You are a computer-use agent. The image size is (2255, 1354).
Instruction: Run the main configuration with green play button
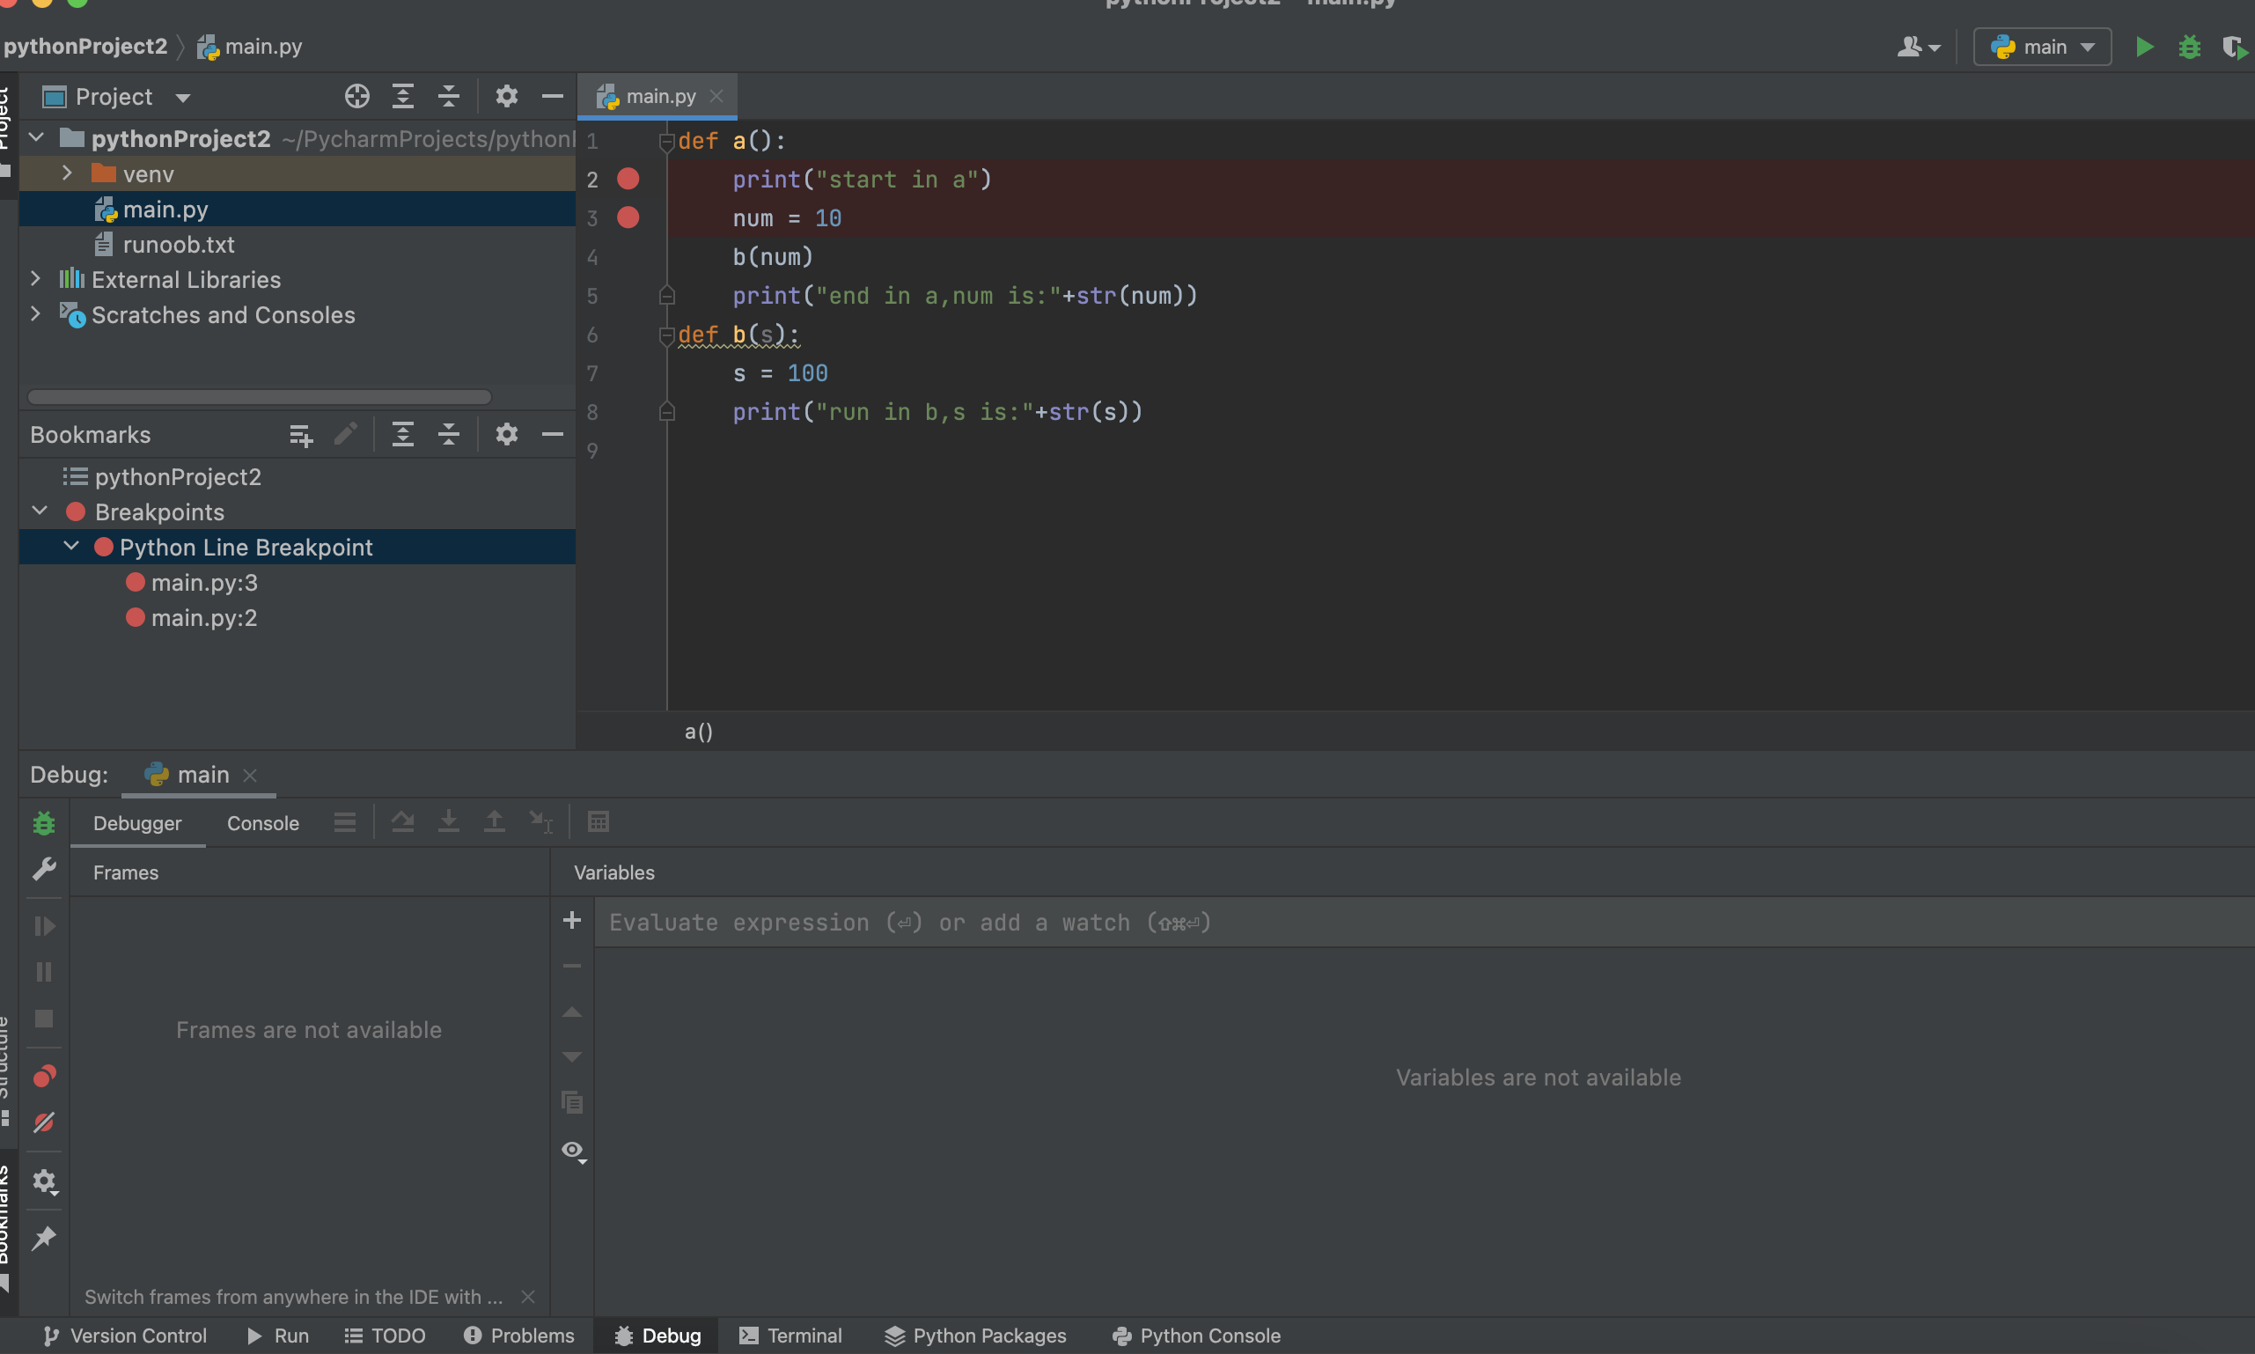(2145, 47)
